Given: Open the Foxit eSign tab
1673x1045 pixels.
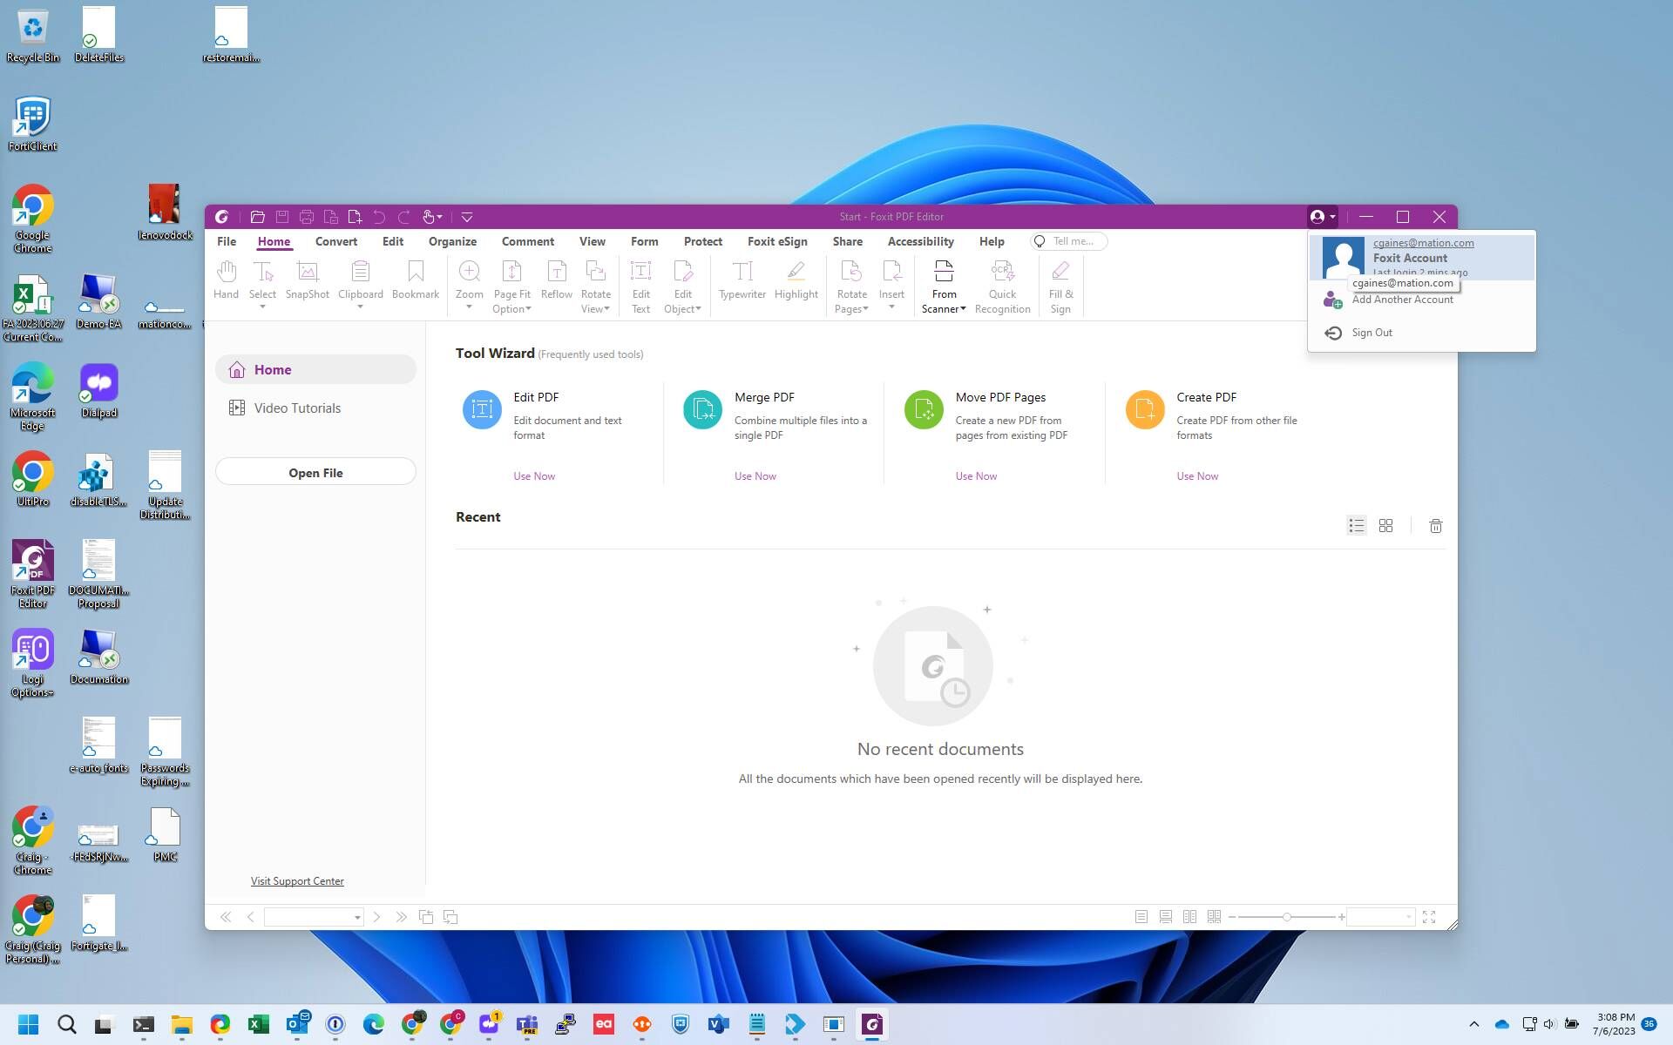Looking at the screenshot, I should pos(777,241).
